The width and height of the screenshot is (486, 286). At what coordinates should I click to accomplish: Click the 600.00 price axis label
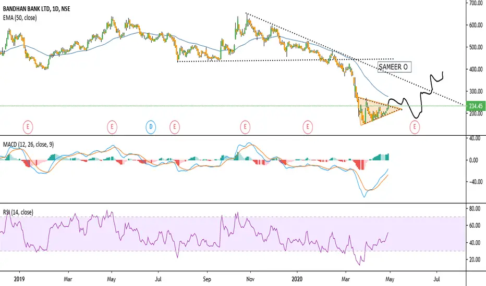point(476,25)
